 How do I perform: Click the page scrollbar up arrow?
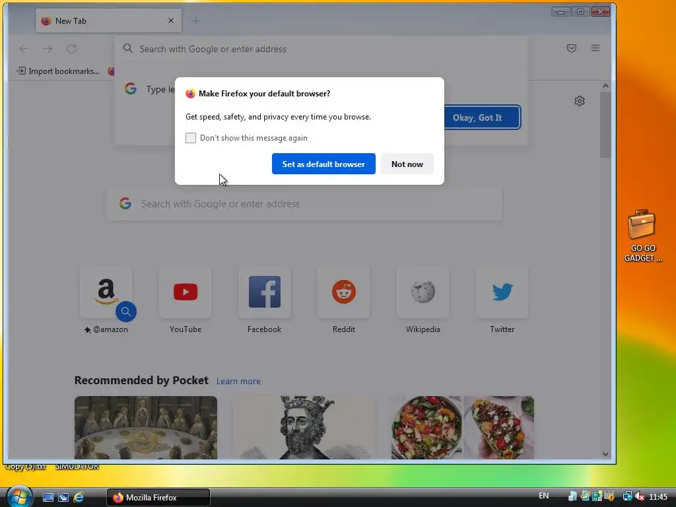click(x=605, y=86)
